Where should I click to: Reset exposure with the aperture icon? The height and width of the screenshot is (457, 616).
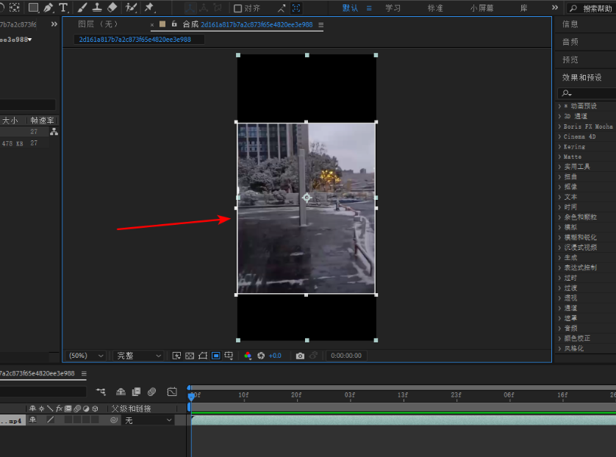point(261,356)
